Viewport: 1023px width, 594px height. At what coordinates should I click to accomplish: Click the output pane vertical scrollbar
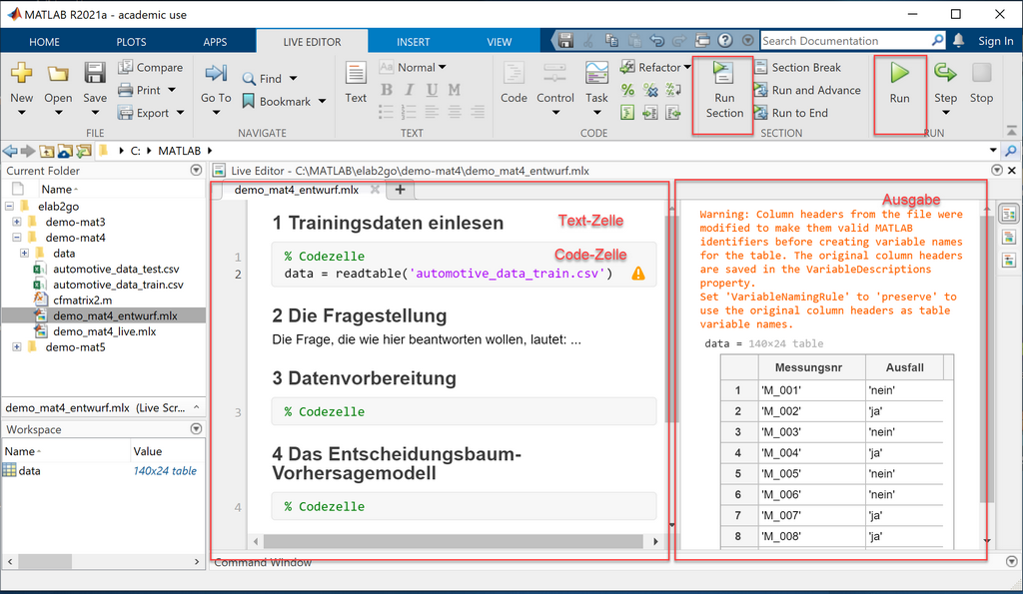pos(986,359)
